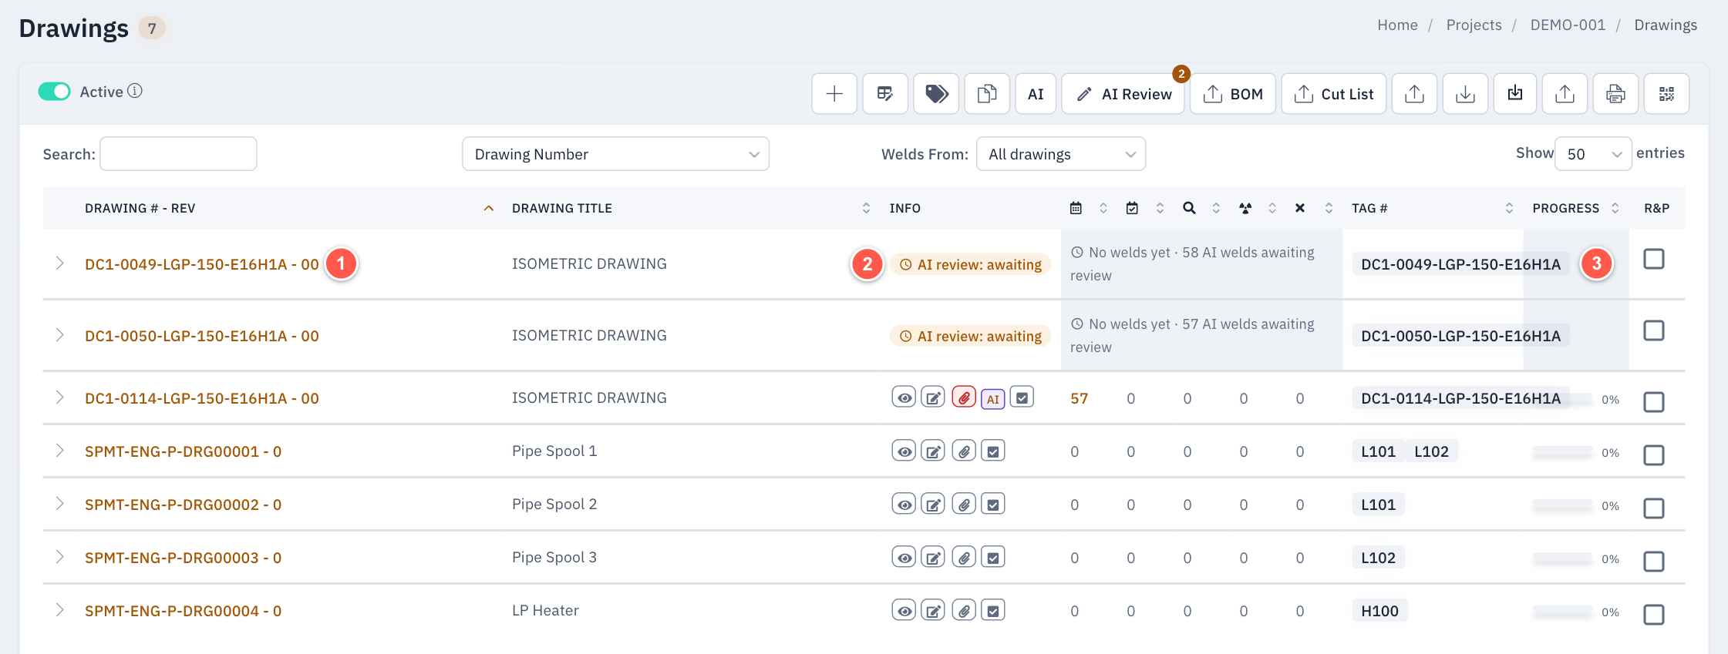Click the plus button to add a drawing

834,94
